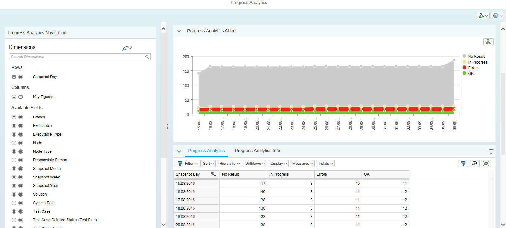Click the search magnifier in Dimensions
Viewport: 506px width, 228px height.
pyautogui.click(x=147, y=57)
